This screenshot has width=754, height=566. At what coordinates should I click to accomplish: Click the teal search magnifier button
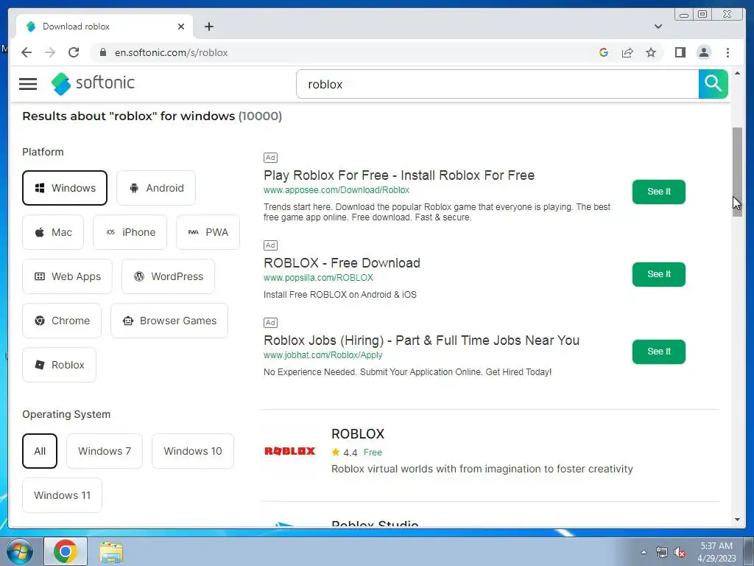pos(713,84)
